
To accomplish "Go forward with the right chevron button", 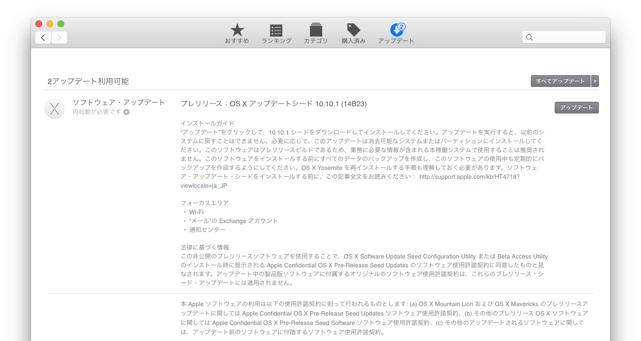I will tap(59, 38).
